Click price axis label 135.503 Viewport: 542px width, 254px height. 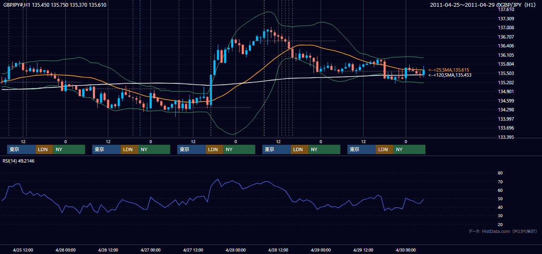pos(506,73)
